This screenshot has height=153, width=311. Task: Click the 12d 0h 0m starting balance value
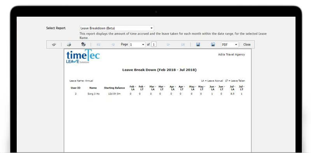114,94
